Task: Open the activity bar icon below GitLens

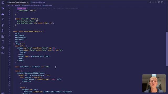Action: (x=3, y=53)
